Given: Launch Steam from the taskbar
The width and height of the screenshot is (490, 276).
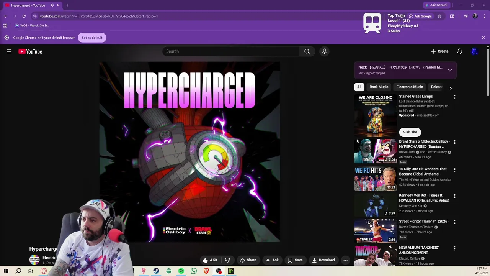Looking at the screenshot, I should tap(156, 271).
